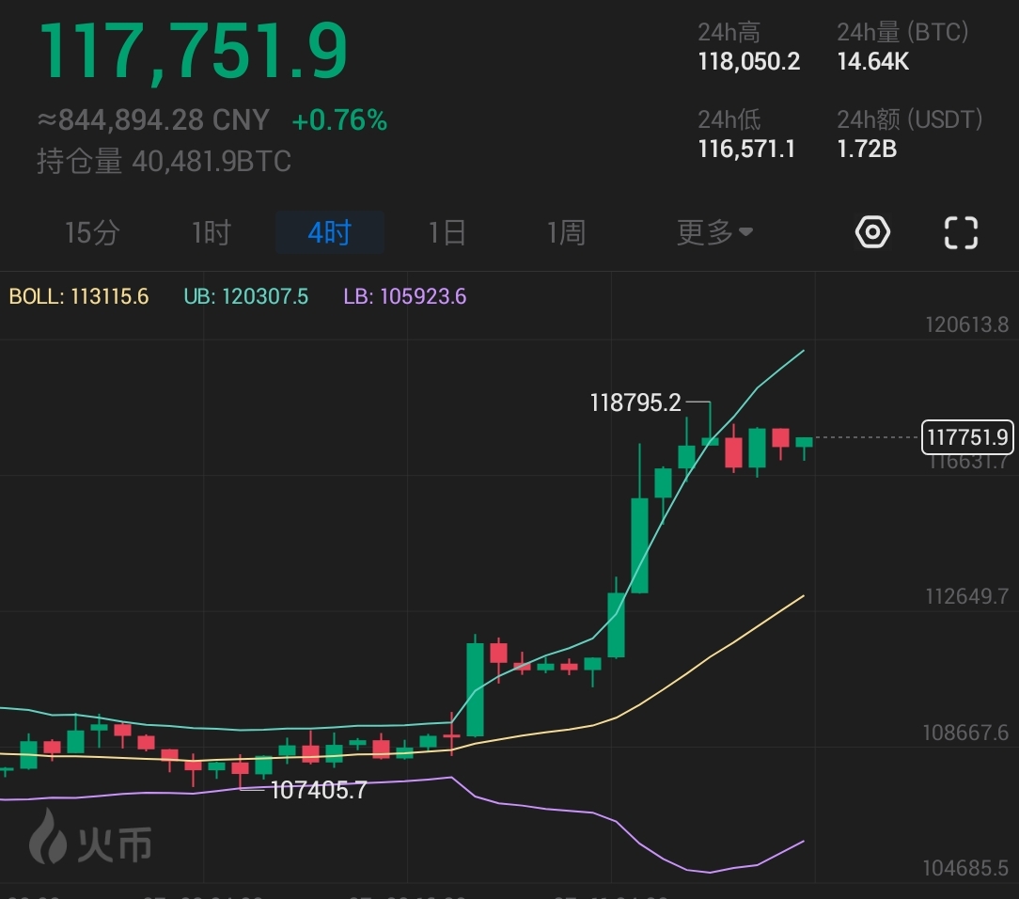Select the active 4时 timeframe tab
The width and height of the screenshot is (1019, 899).
pyautogui.click(x=329, y=232)
